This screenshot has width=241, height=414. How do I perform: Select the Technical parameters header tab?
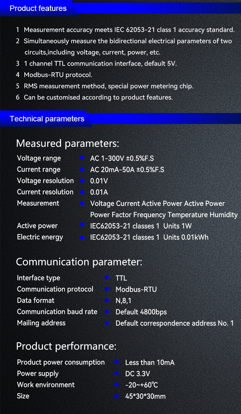47,119
